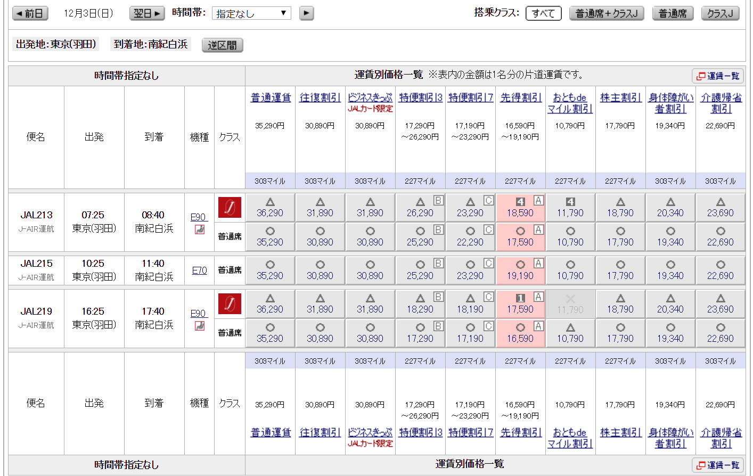Select JAL219 普通席 先得割引 fare 16,590
Screen dimensions: 753x476
pyautogui.click(x=520, y=333)
